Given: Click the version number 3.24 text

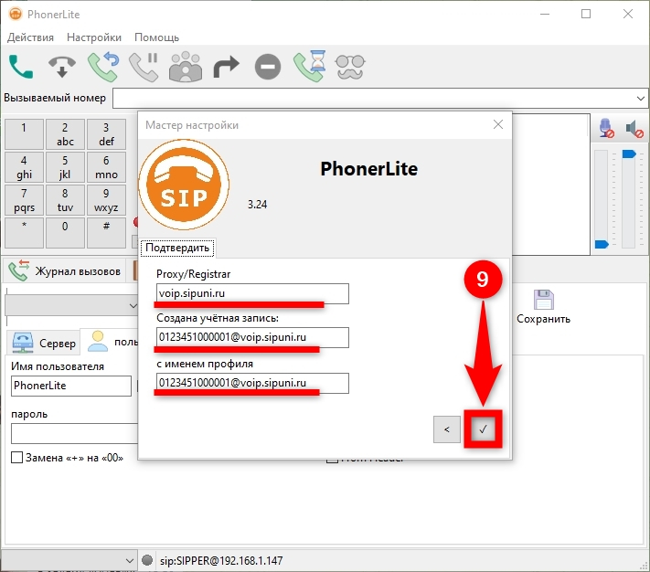Looking at the screenshot, I should coord(258,205).
